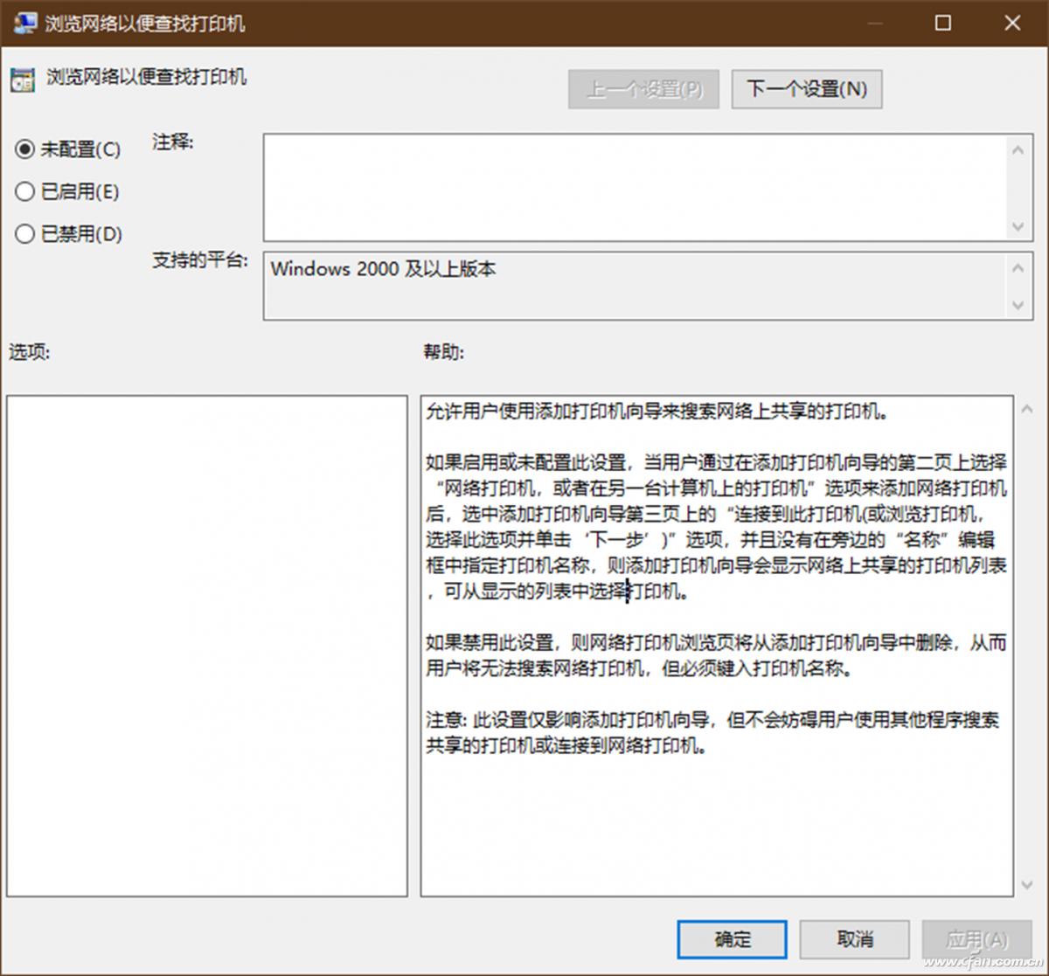Select the 未配置(C) radio button
The image size is (1049, 976).
click(x=24, y=149)
